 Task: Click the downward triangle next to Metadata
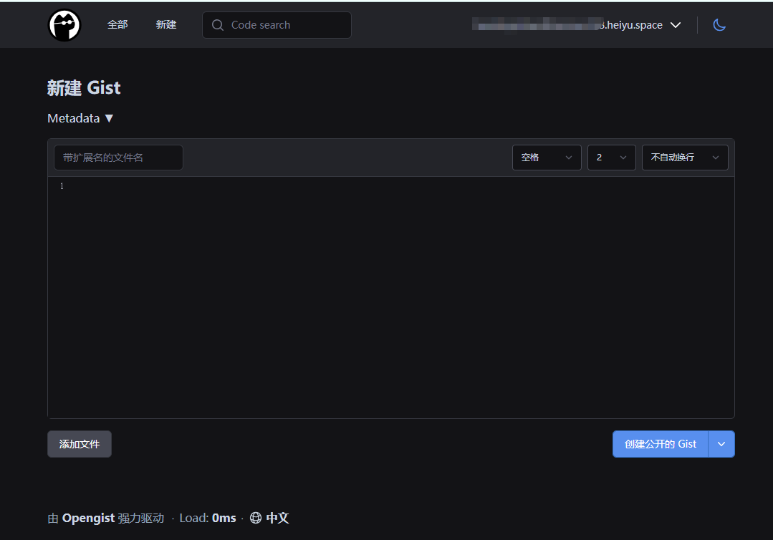[x=109, y=118]
